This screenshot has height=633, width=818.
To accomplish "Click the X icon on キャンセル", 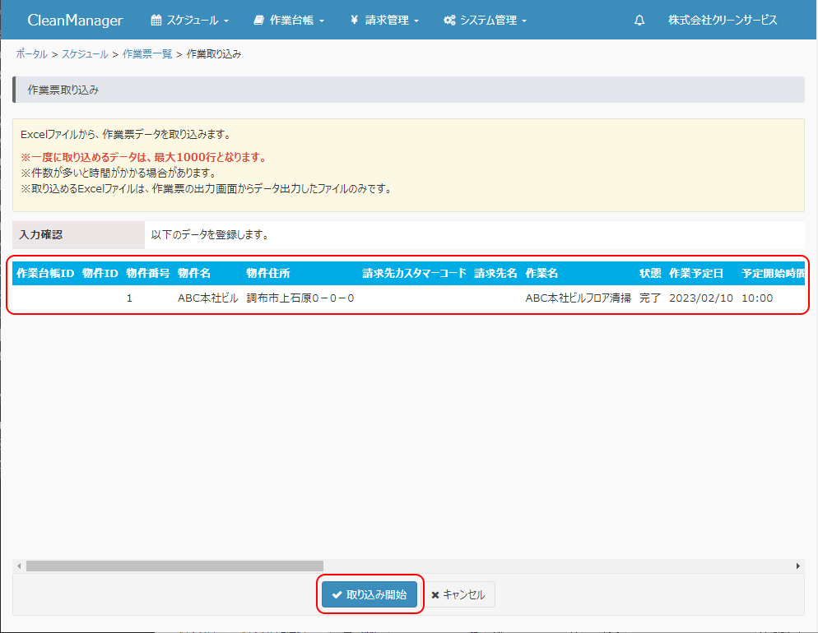I will click(435, 595).
